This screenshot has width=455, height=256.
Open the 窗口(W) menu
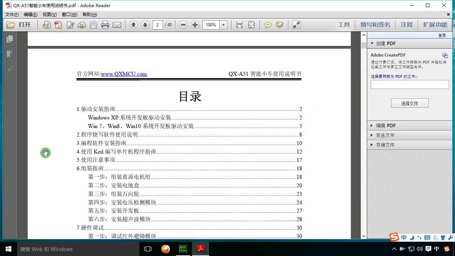(69, 15)
